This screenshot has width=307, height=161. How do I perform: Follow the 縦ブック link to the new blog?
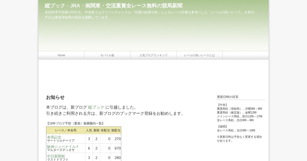tap(96, 107)
